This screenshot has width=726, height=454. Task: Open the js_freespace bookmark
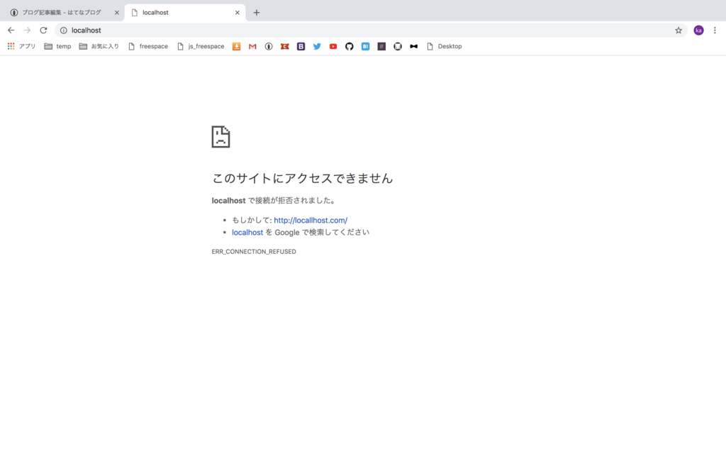(201, 46)
